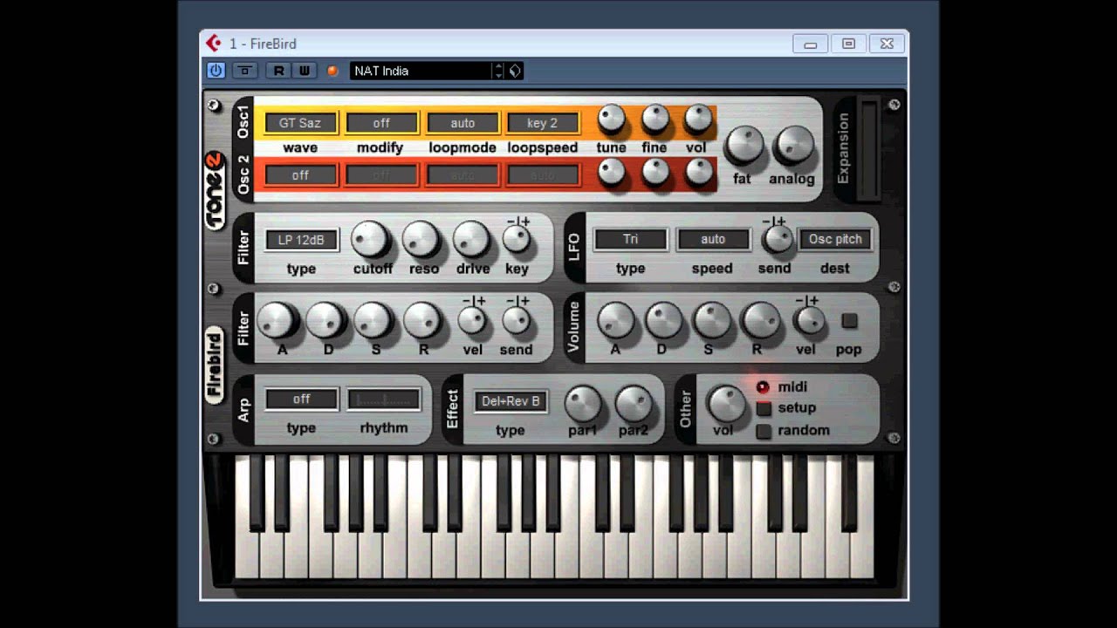
Task: Click the Expansion slot
Action: 867,149
